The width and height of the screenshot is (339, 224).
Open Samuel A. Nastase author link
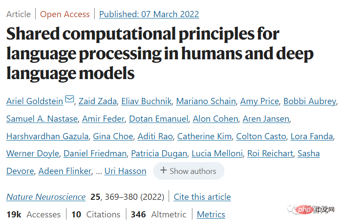(x=42, y=119)
